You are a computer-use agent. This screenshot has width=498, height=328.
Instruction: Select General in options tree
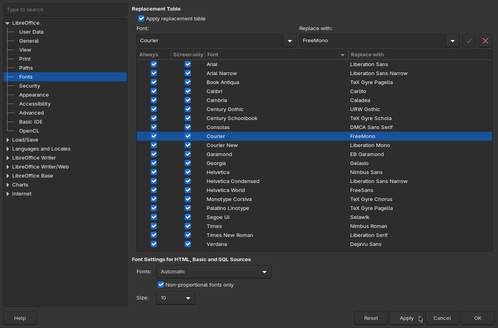(29, 41)
